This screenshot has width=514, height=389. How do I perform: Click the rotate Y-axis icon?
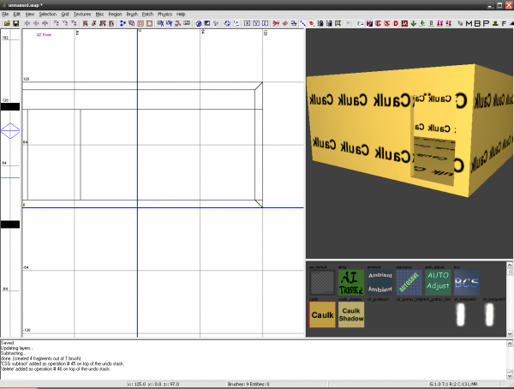click(x=65, y=23)
